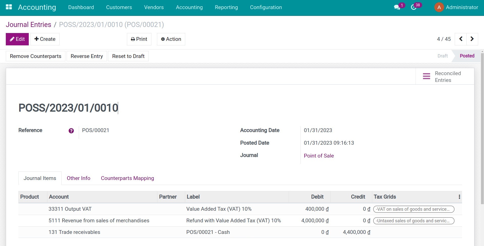This screenshot has height=246, width=484.
Task: Open the Point of Sale journal link
Action: (319, 156)
